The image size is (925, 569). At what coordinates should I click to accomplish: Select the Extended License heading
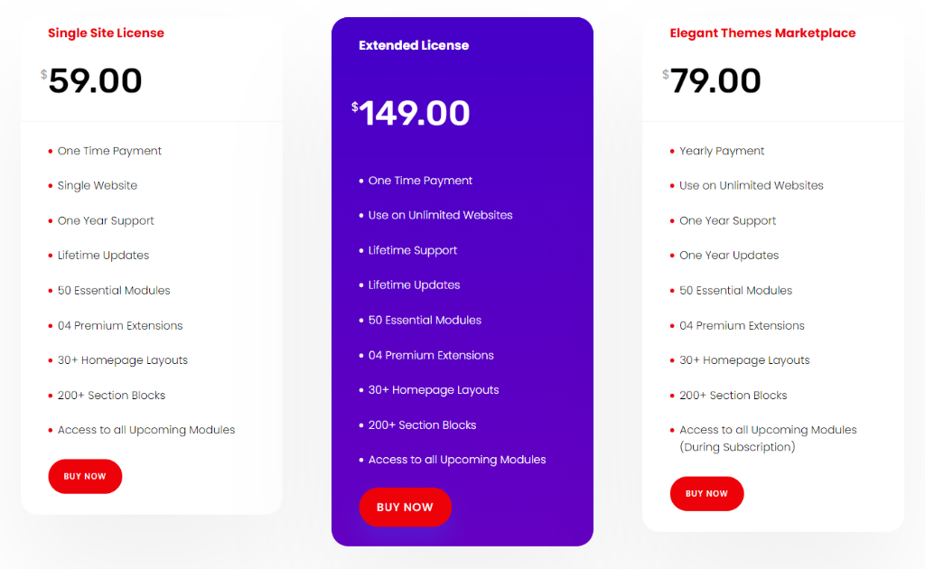[x=414, y=45]
